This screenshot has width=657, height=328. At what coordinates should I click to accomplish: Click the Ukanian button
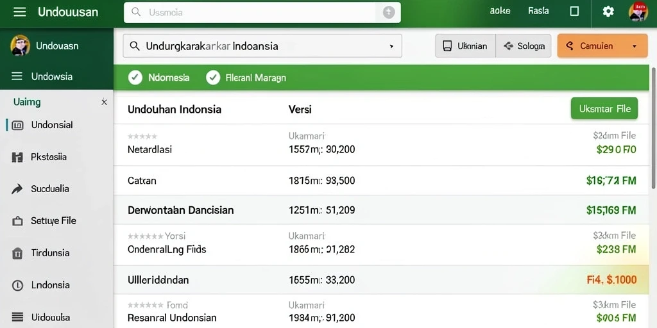(466, 46)
